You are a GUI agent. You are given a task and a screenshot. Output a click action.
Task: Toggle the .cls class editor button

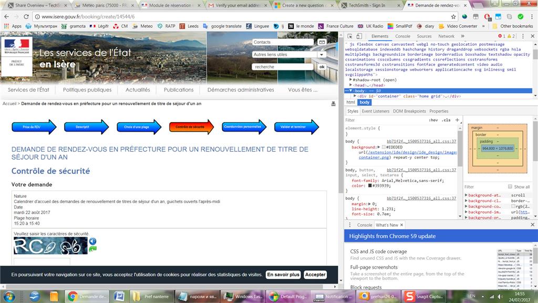click(x=446, y=120)
